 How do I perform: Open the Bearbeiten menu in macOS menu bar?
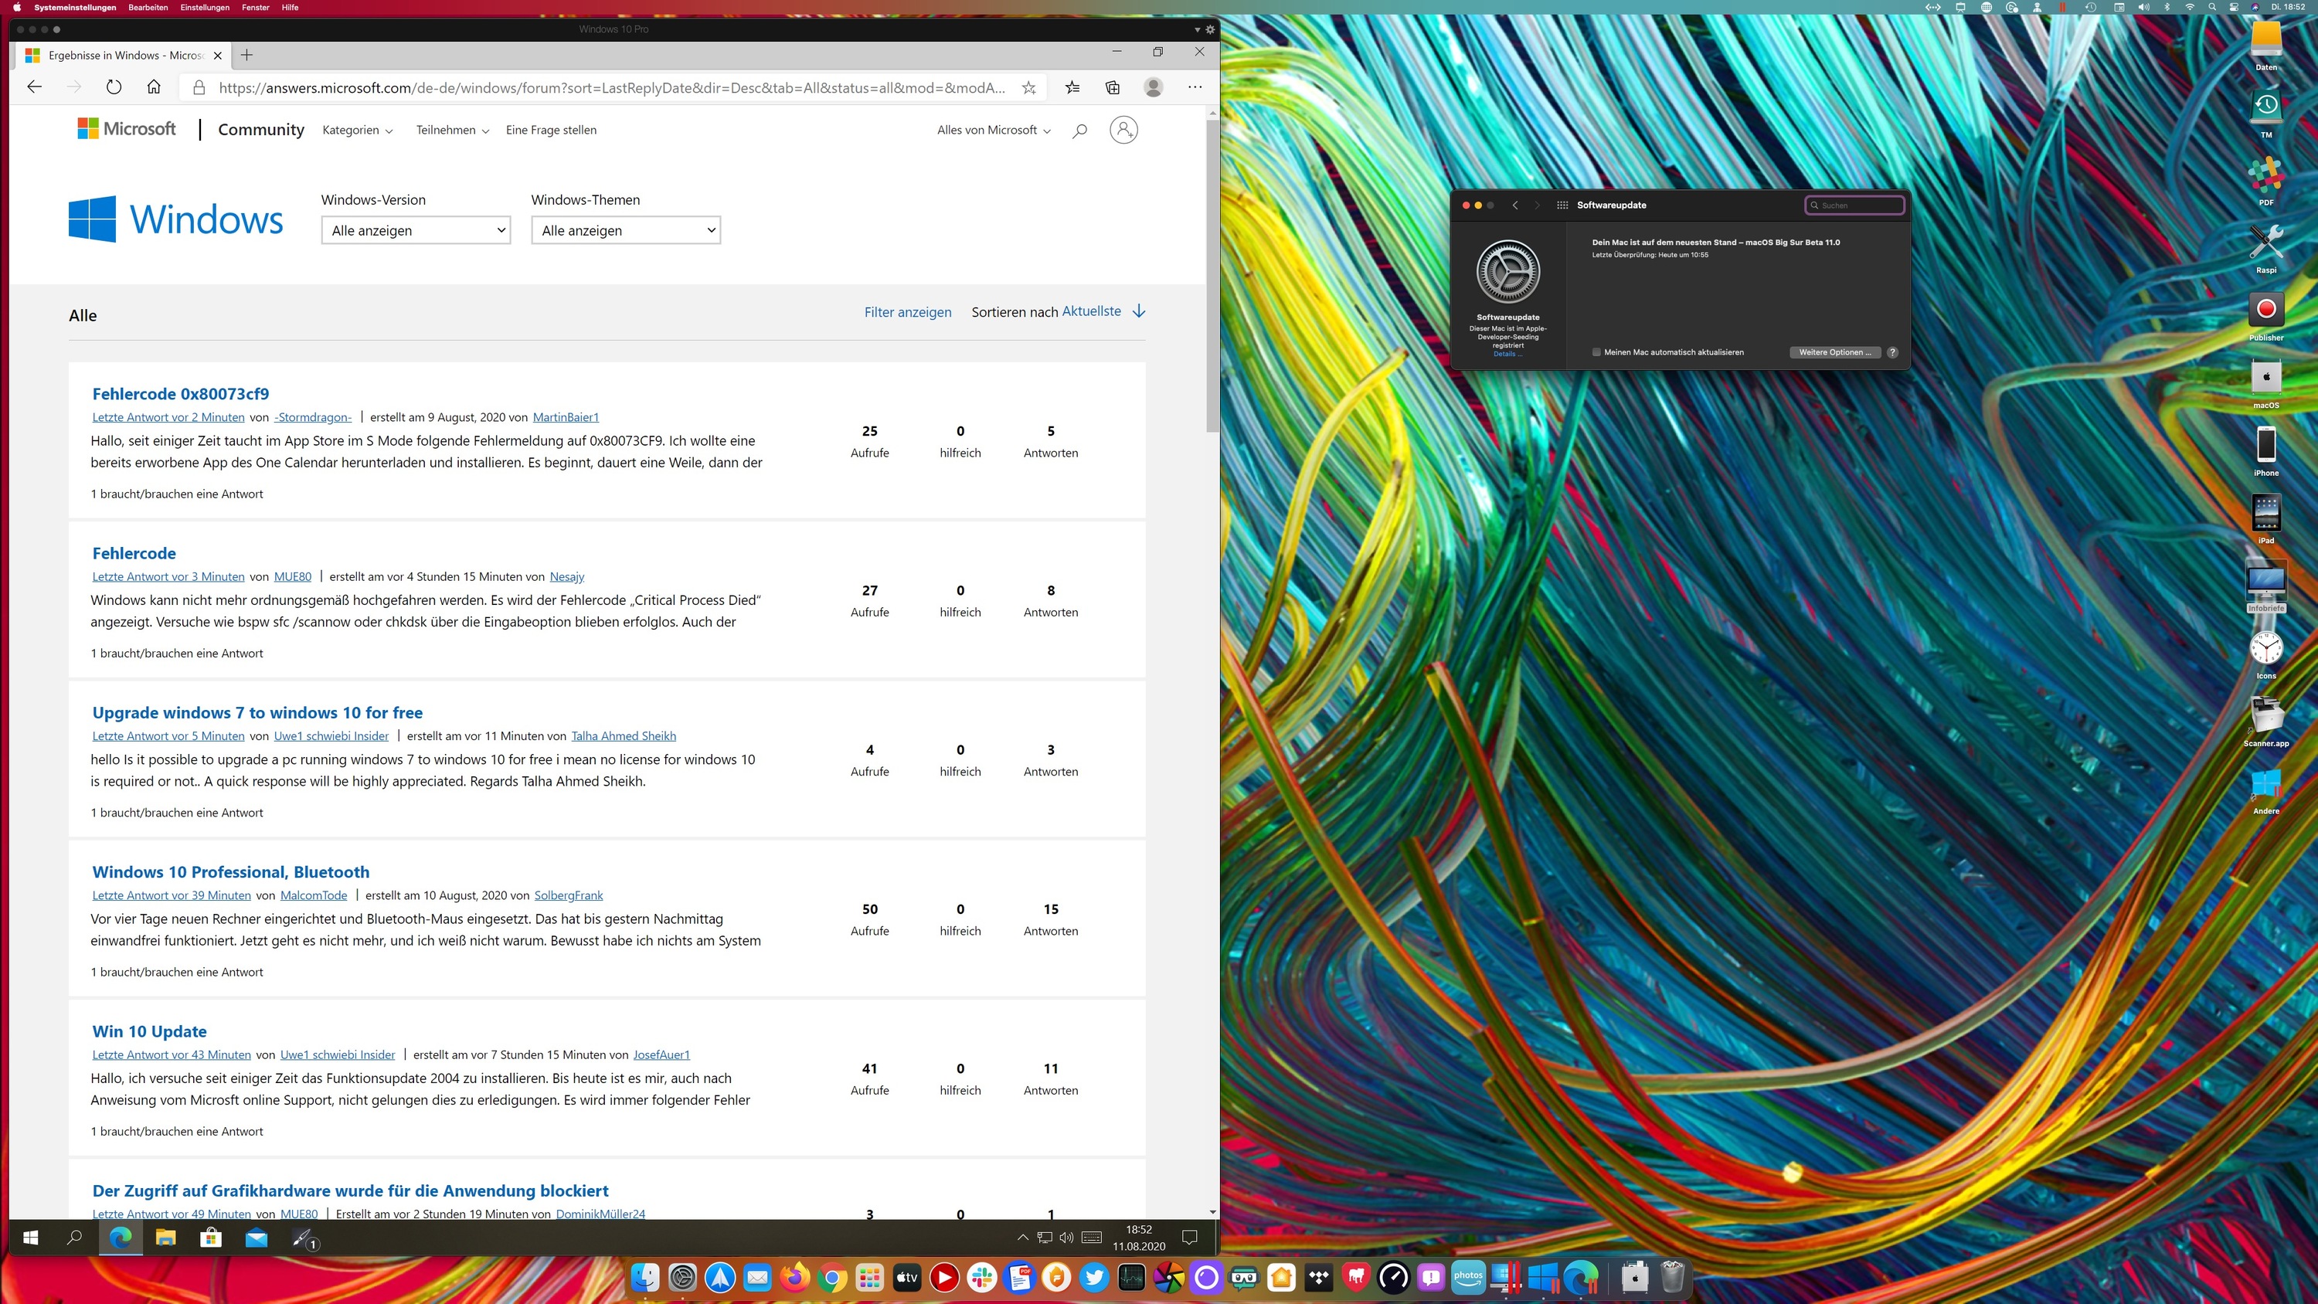pos(148,7)
